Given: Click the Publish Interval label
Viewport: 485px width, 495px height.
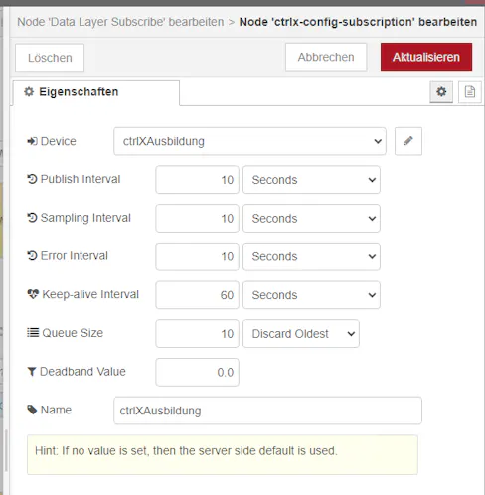Looking at the screenshot, I should (81, 179).
